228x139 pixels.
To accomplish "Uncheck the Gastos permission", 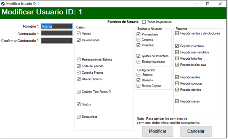I will (79, 104).
